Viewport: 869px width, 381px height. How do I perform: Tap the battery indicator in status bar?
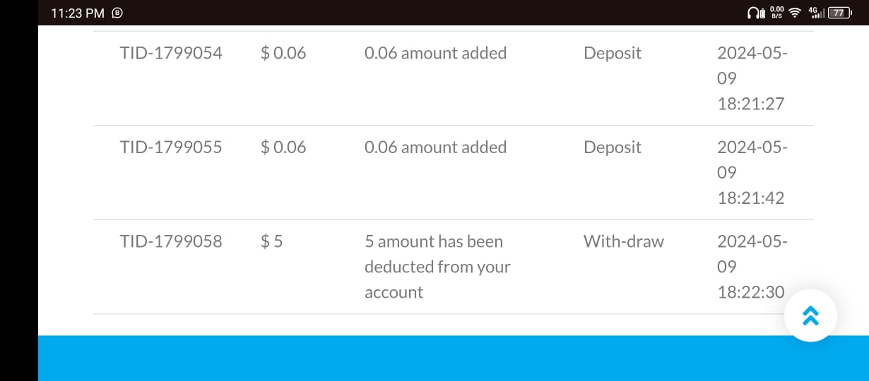click(839, 13)
